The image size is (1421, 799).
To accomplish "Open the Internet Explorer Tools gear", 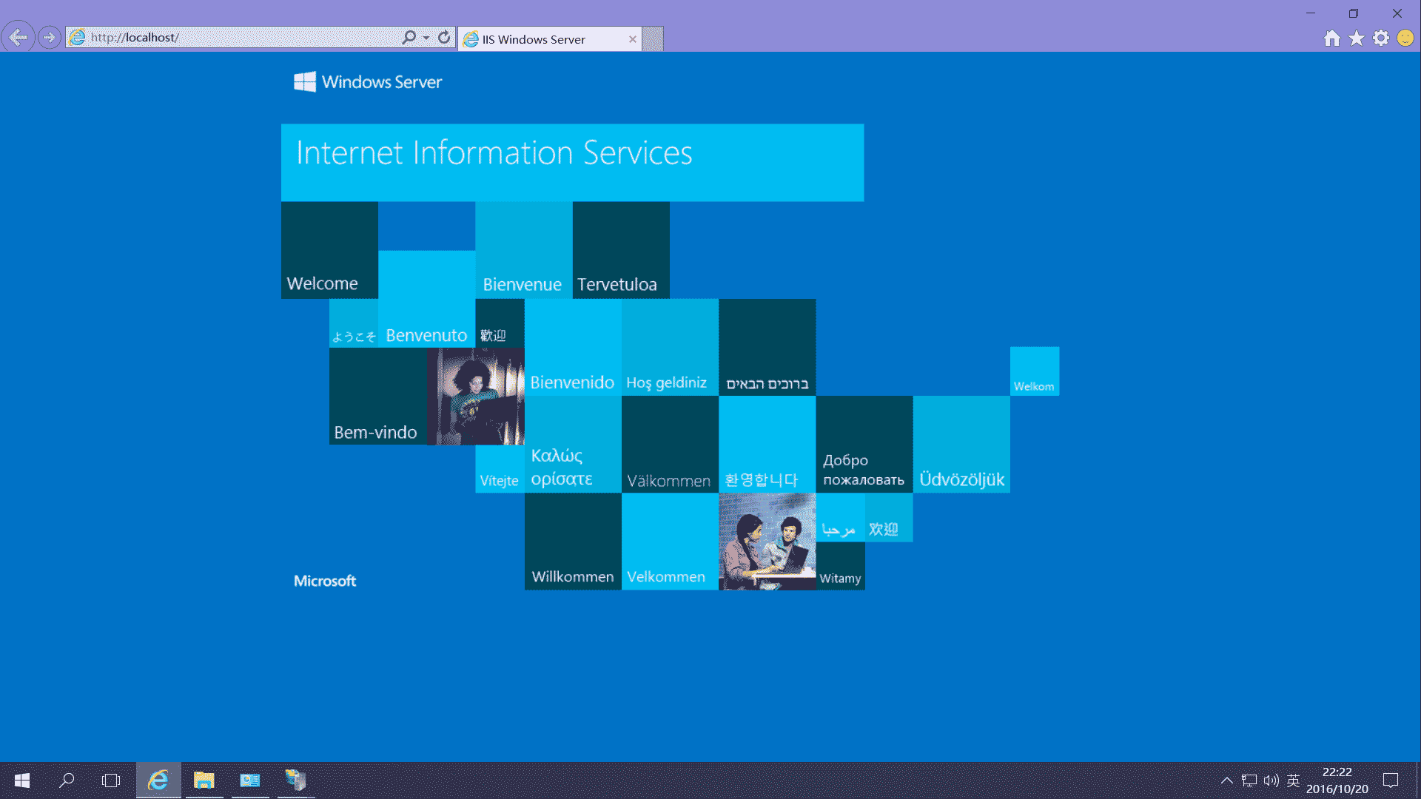I will [1381, 38].
